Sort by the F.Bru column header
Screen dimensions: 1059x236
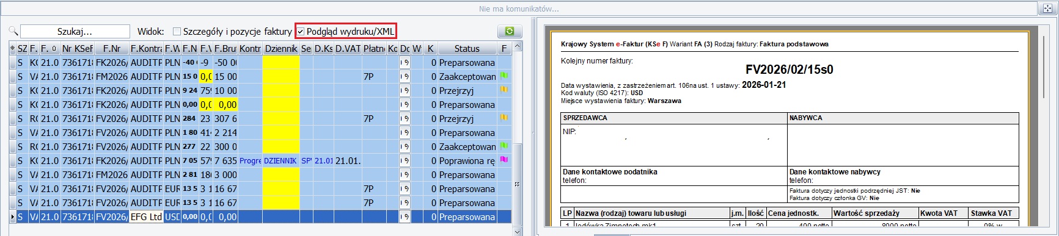pyautogui.click(x=225, y=48)
